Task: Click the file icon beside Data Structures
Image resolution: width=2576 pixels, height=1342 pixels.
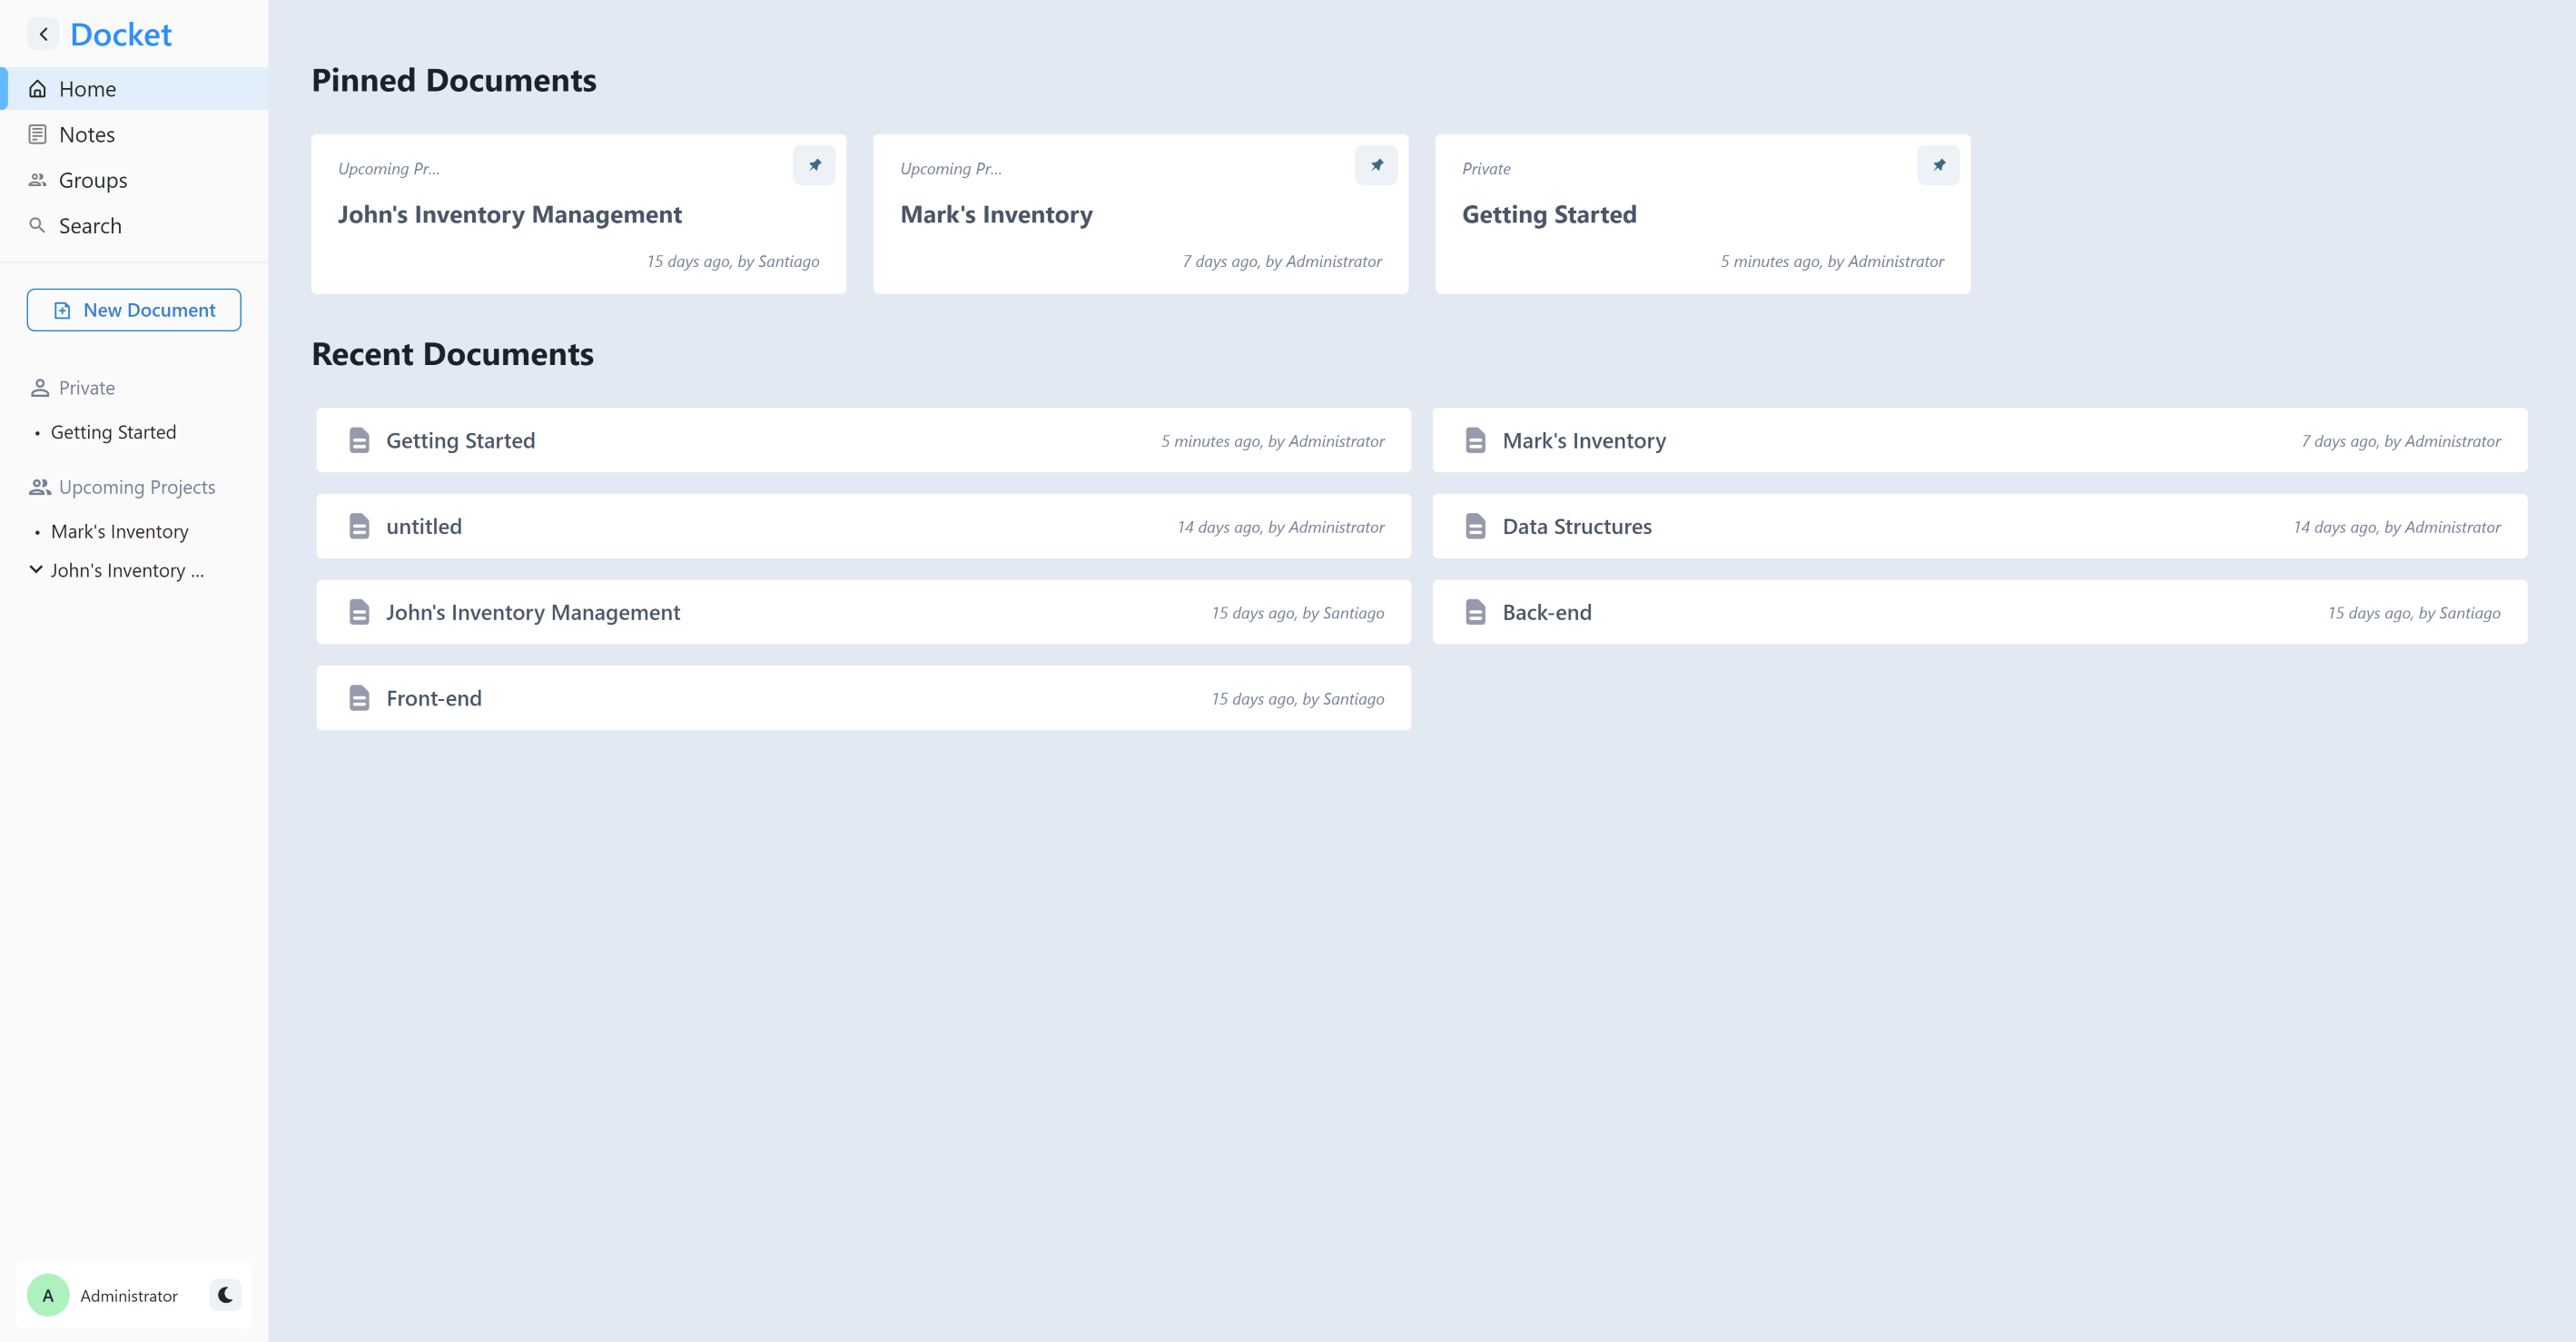Action: pos(1475,526)
